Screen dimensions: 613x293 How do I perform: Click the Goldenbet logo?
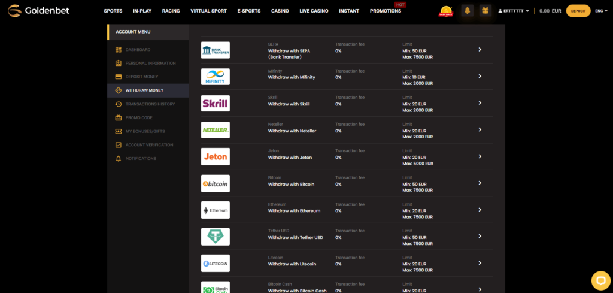[39, 11]
